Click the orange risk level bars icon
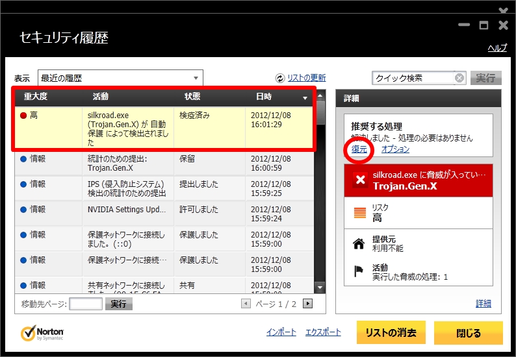Image resolution: width=516 pixels, height=357 pixels. coord(359,213)
